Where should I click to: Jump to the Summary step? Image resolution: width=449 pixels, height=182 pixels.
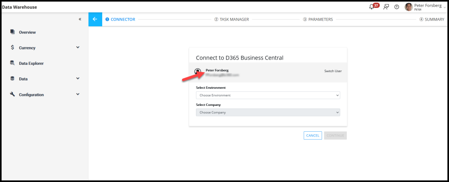tap(432, 19)
